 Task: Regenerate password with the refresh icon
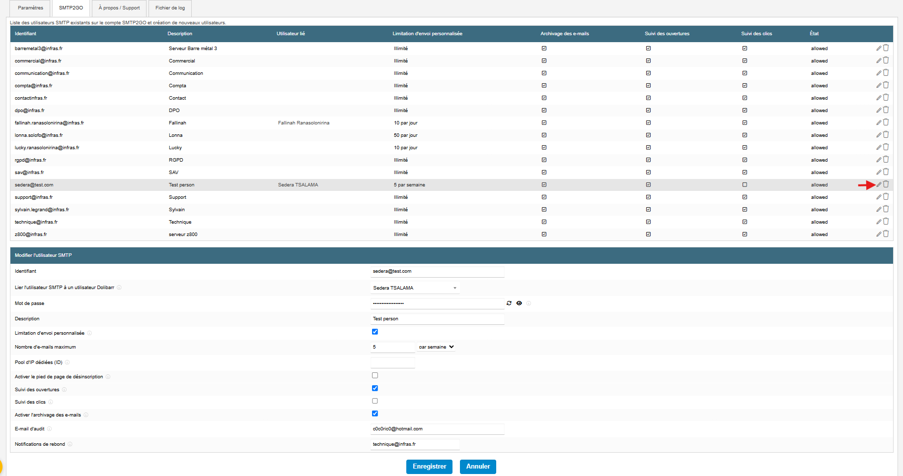(x=509, y=303)
